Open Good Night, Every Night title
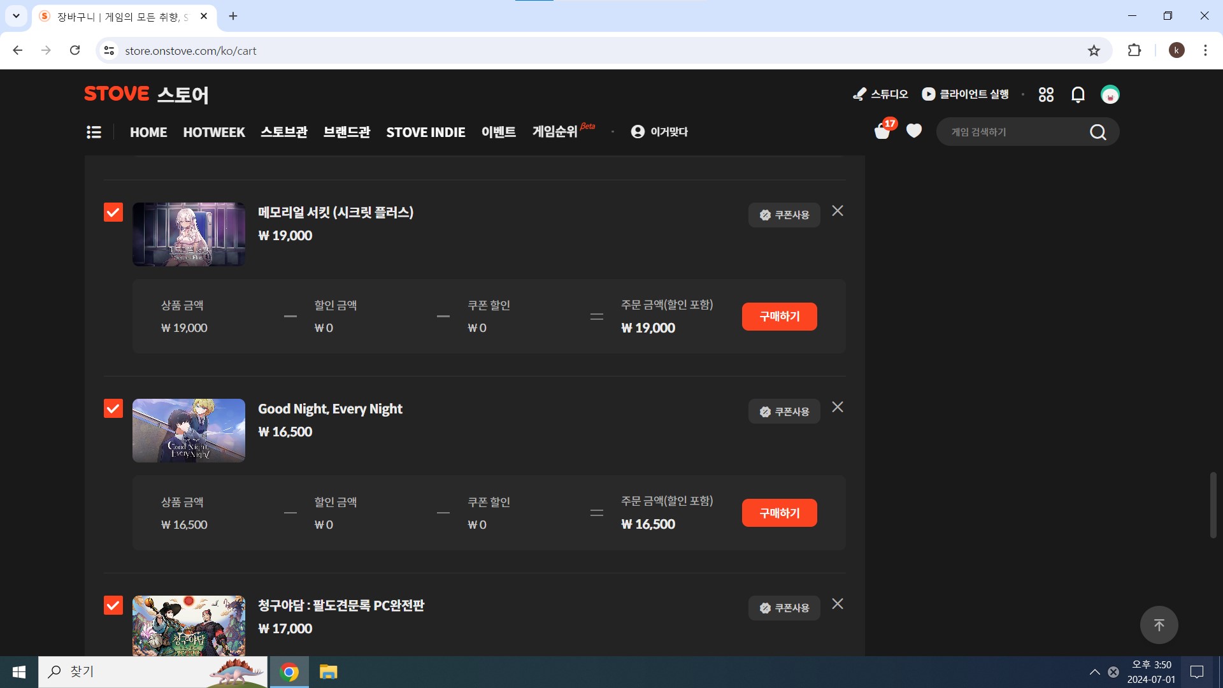This screenshot has height=688, width=1223. pos(330,409)
